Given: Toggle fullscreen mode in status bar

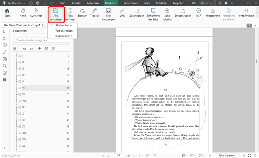Looking at the screenshot, I should click(250, 155).
